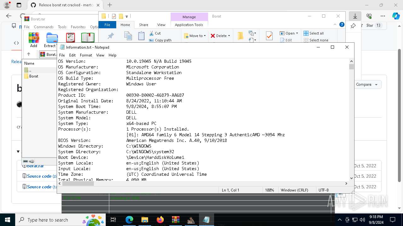Open the blue File tab in Explorer
The image size is (403, 226).
click(107, 25)
